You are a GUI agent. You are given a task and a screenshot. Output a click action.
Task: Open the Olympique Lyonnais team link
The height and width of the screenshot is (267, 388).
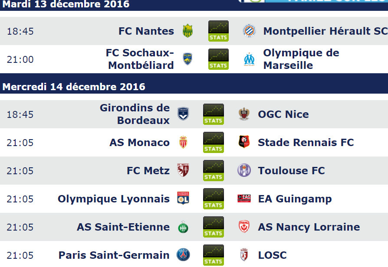click(x=114, y=199)
